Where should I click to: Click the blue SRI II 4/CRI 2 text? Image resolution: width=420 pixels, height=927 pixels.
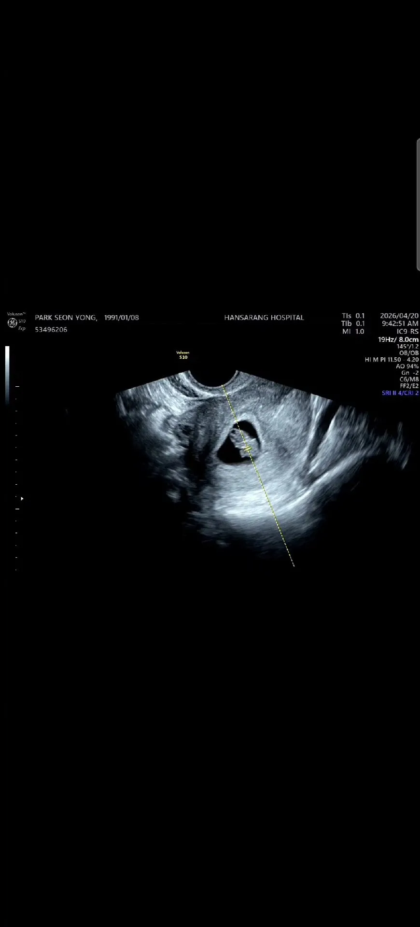click(x=400, y=393)
